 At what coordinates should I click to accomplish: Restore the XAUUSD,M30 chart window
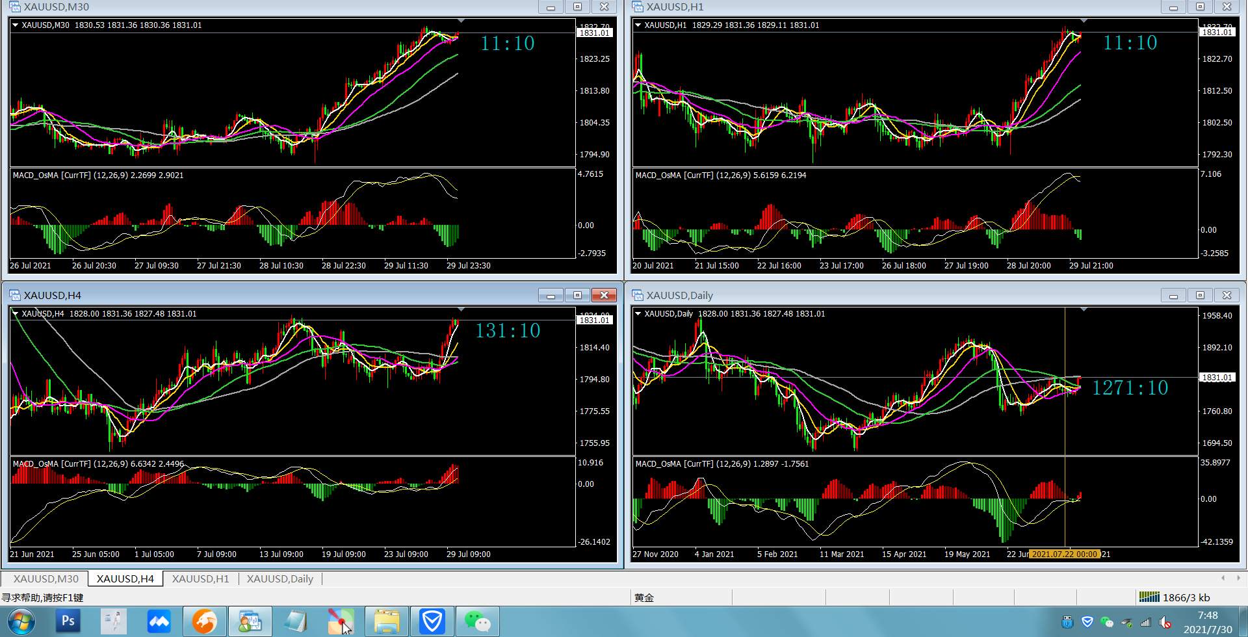point(577,6)
